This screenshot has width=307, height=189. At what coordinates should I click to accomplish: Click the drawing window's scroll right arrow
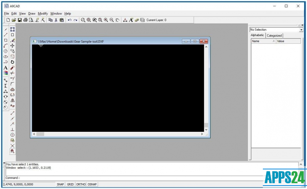coord(202,134)
